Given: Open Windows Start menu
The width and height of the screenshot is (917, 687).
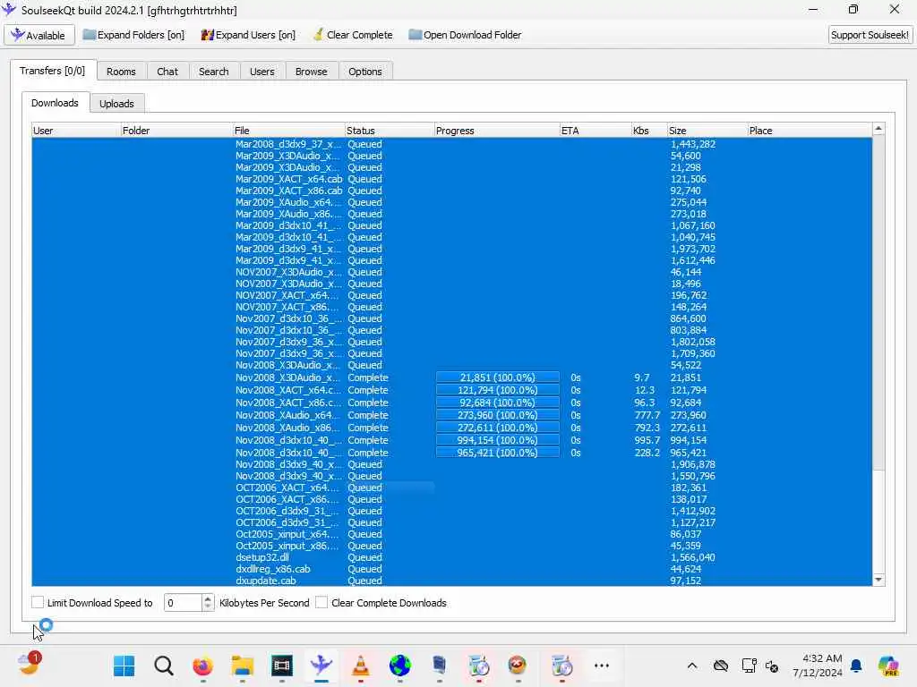Looking at the screenshot, I should pos(124,666).
